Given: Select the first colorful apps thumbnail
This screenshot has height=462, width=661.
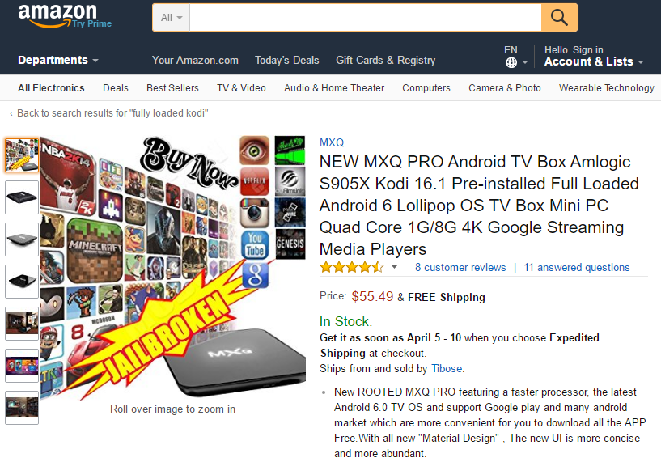Looking at the screenshot, I should 22,155.
